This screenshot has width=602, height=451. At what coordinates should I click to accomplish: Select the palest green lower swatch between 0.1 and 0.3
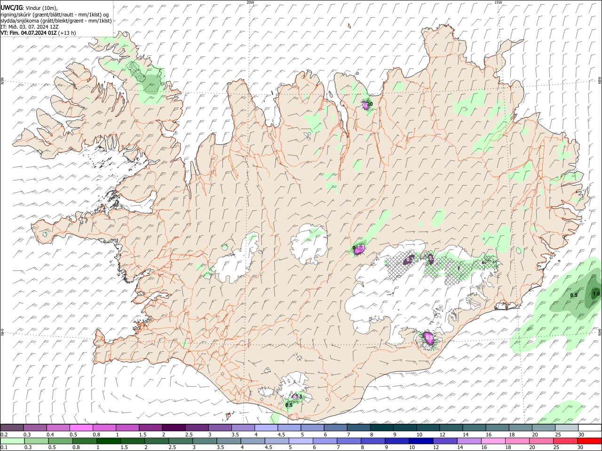click(x=12, y=441)
